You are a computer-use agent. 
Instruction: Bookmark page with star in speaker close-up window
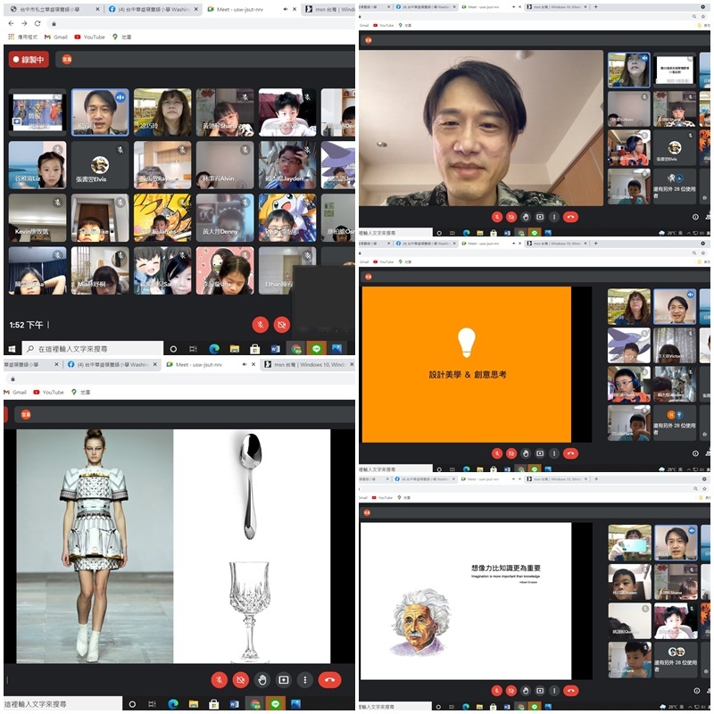click(x=703, y=16)
